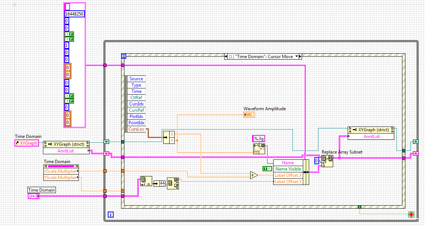425x226 pixels.
Task: Click the XYGraph (strict) node header in event case
Action: [371, 130]
